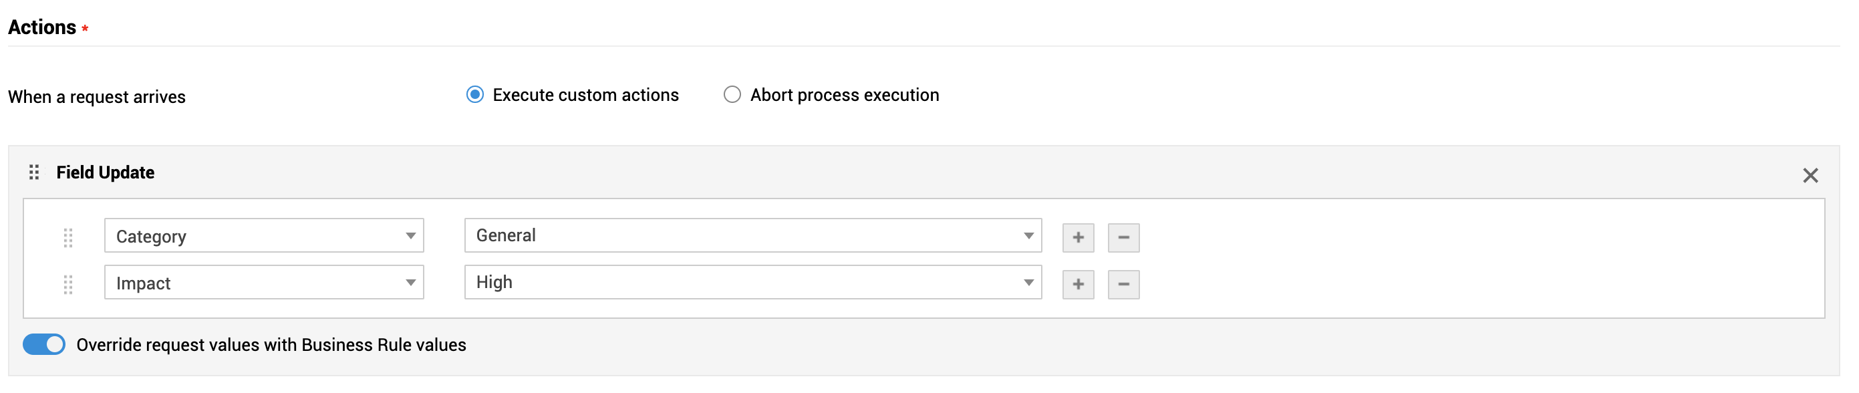Remove the Impact field row
This screenshot has height=393, width=1859.
(x=1124, y=285)
